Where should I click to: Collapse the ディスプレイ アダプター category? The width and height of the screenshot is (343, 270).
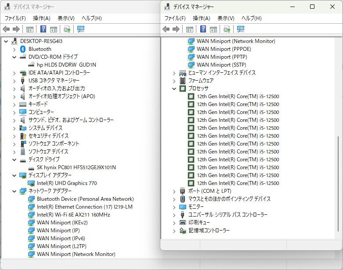tap(14, 175)
